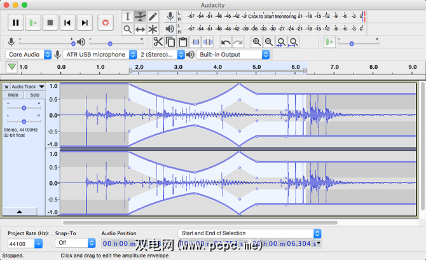Select the Draw pencil tool
Screen dimensions: 426x260
pyautogui.click(x=153, y=16)
